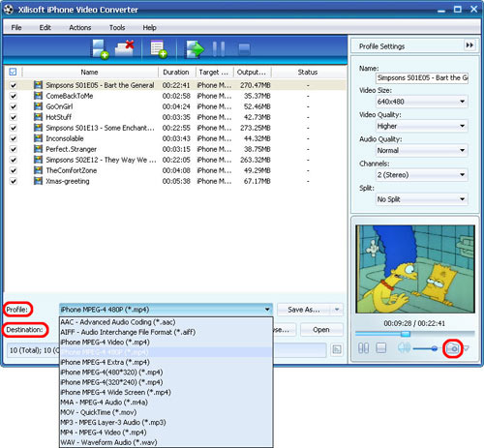
Task: Pause the preview player
Action: pyautogui.click(x=363, y=348)
